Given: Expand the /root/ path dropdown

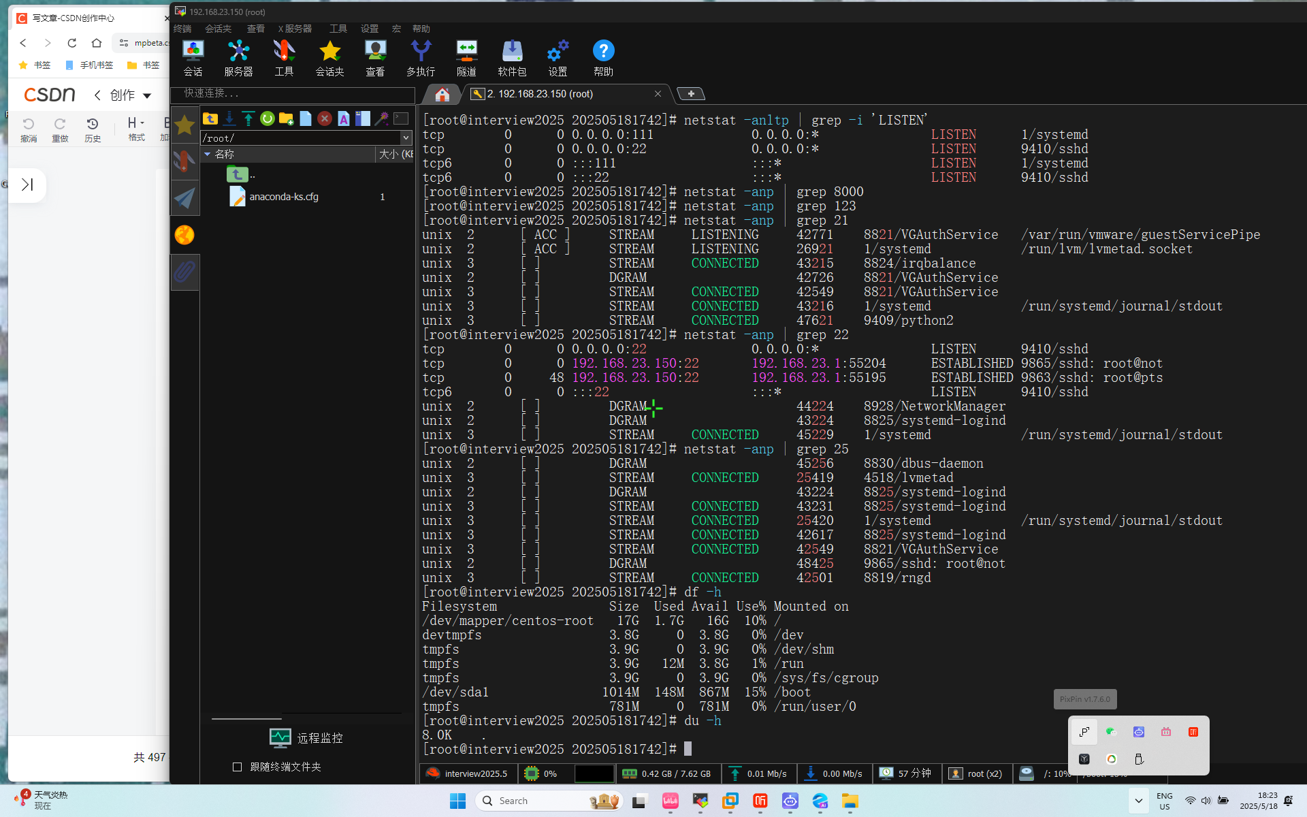Looking at the screenshot, I should pyautogui.click(x=406, y=138).
